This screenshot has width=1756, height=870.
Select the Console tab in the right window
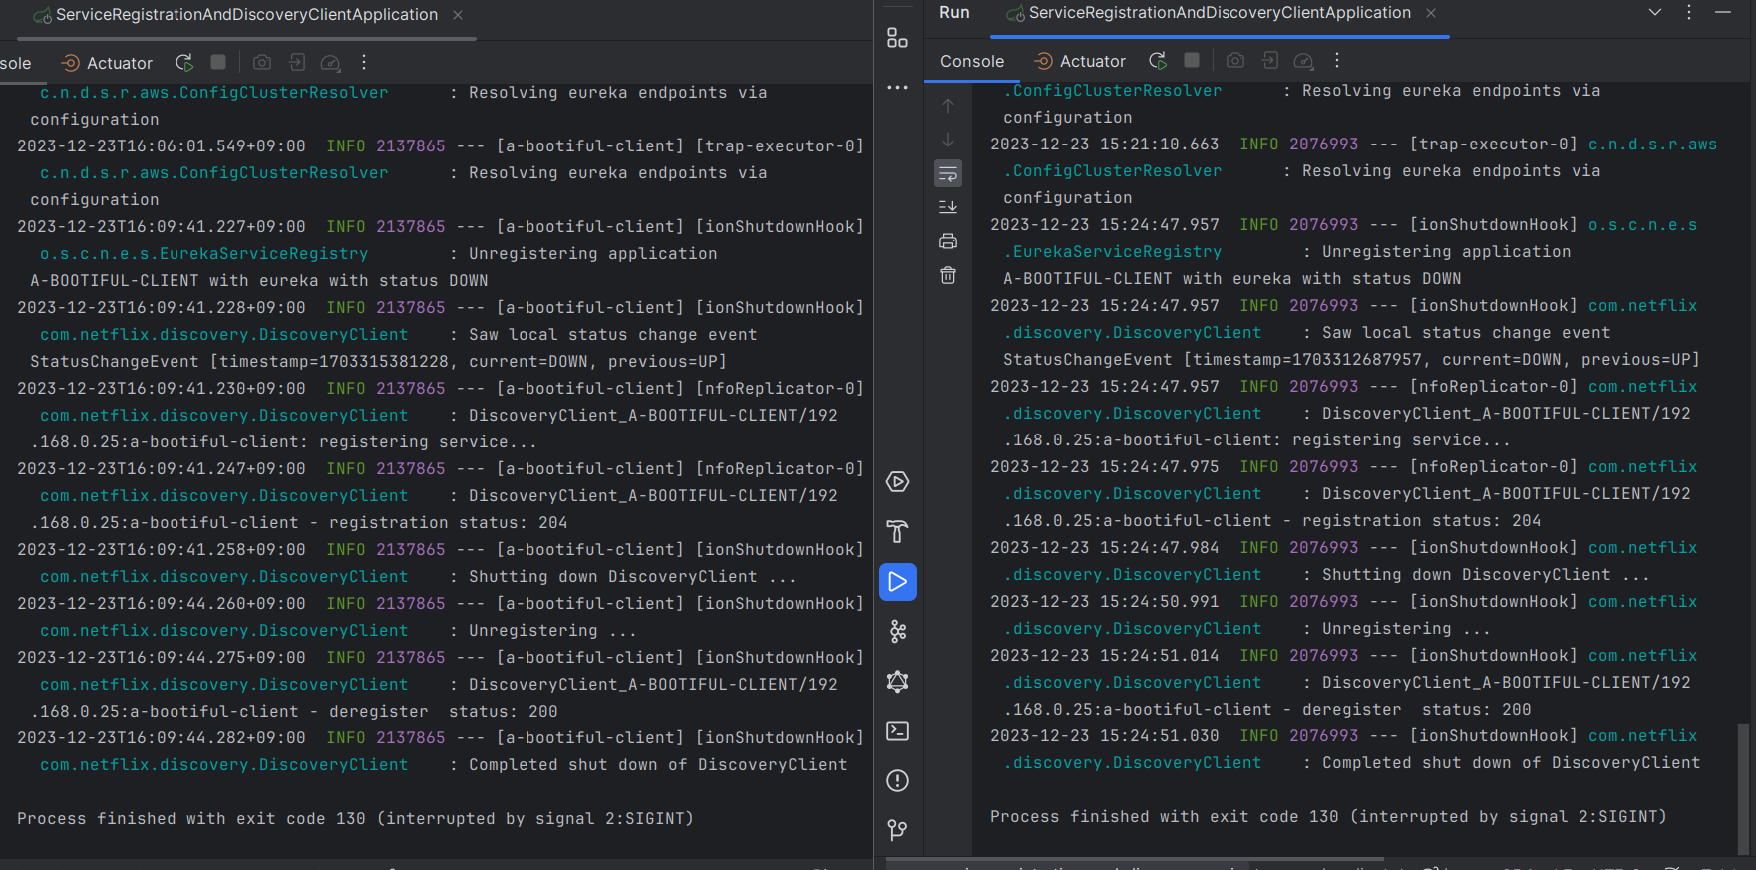972,62
